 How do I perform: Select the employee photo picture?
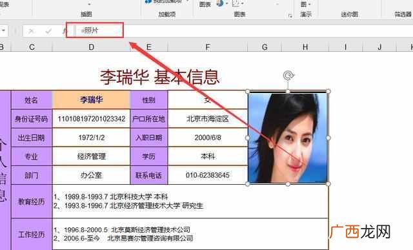[288, 138]
